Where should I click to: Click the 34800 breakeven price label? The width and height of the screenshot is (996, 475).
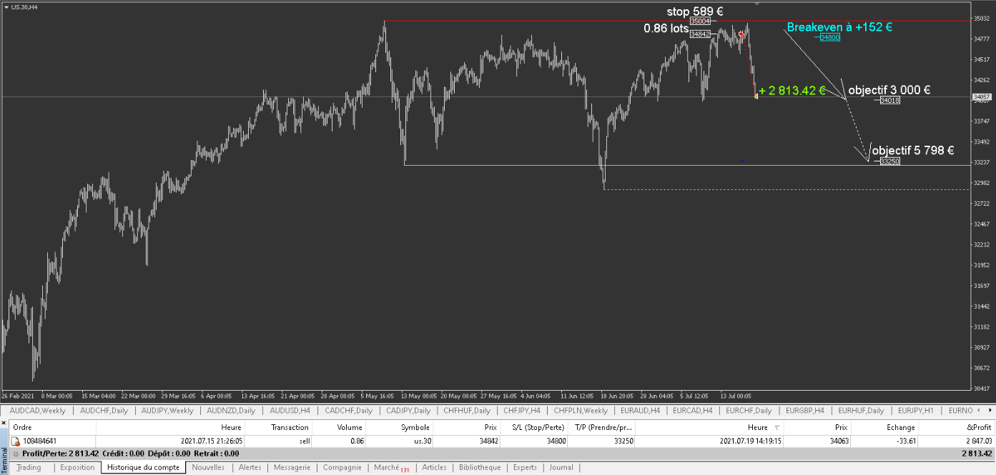tap(829, 37)
